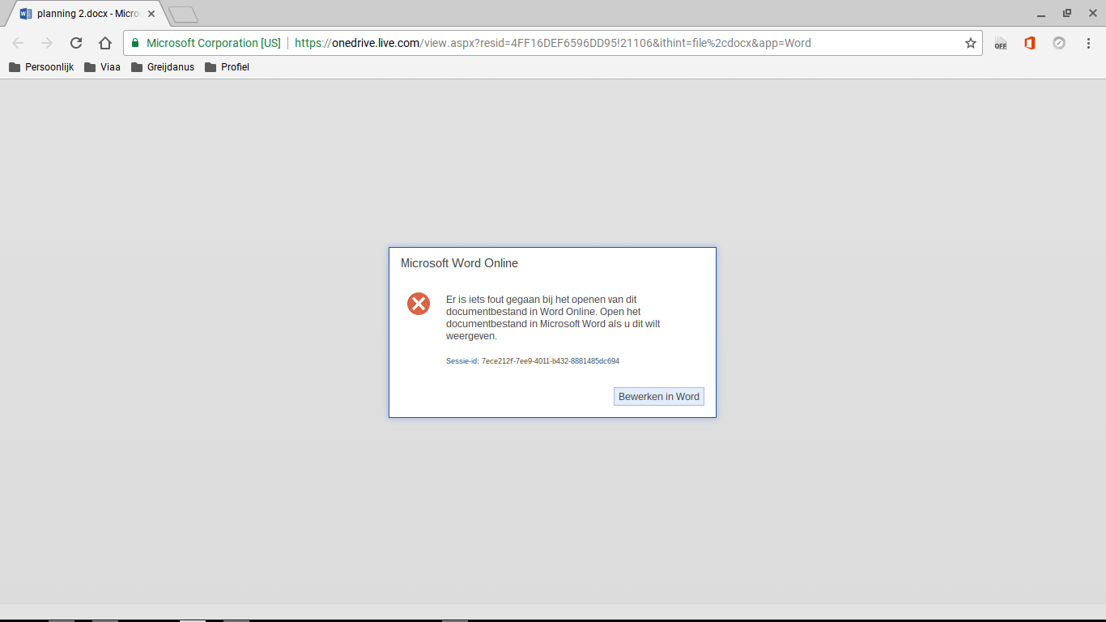Viewport: 1106px width, 622px height.
Task: Focus the address bar with the onedrive URL
Action: 552,43
